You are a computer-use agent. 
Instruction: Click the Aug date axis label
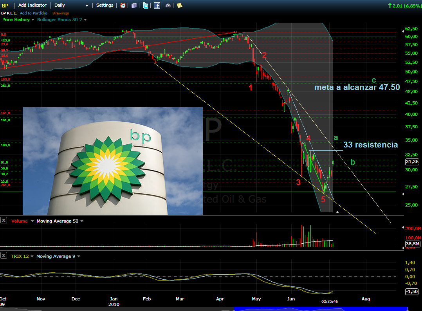[x=366, y=299]
